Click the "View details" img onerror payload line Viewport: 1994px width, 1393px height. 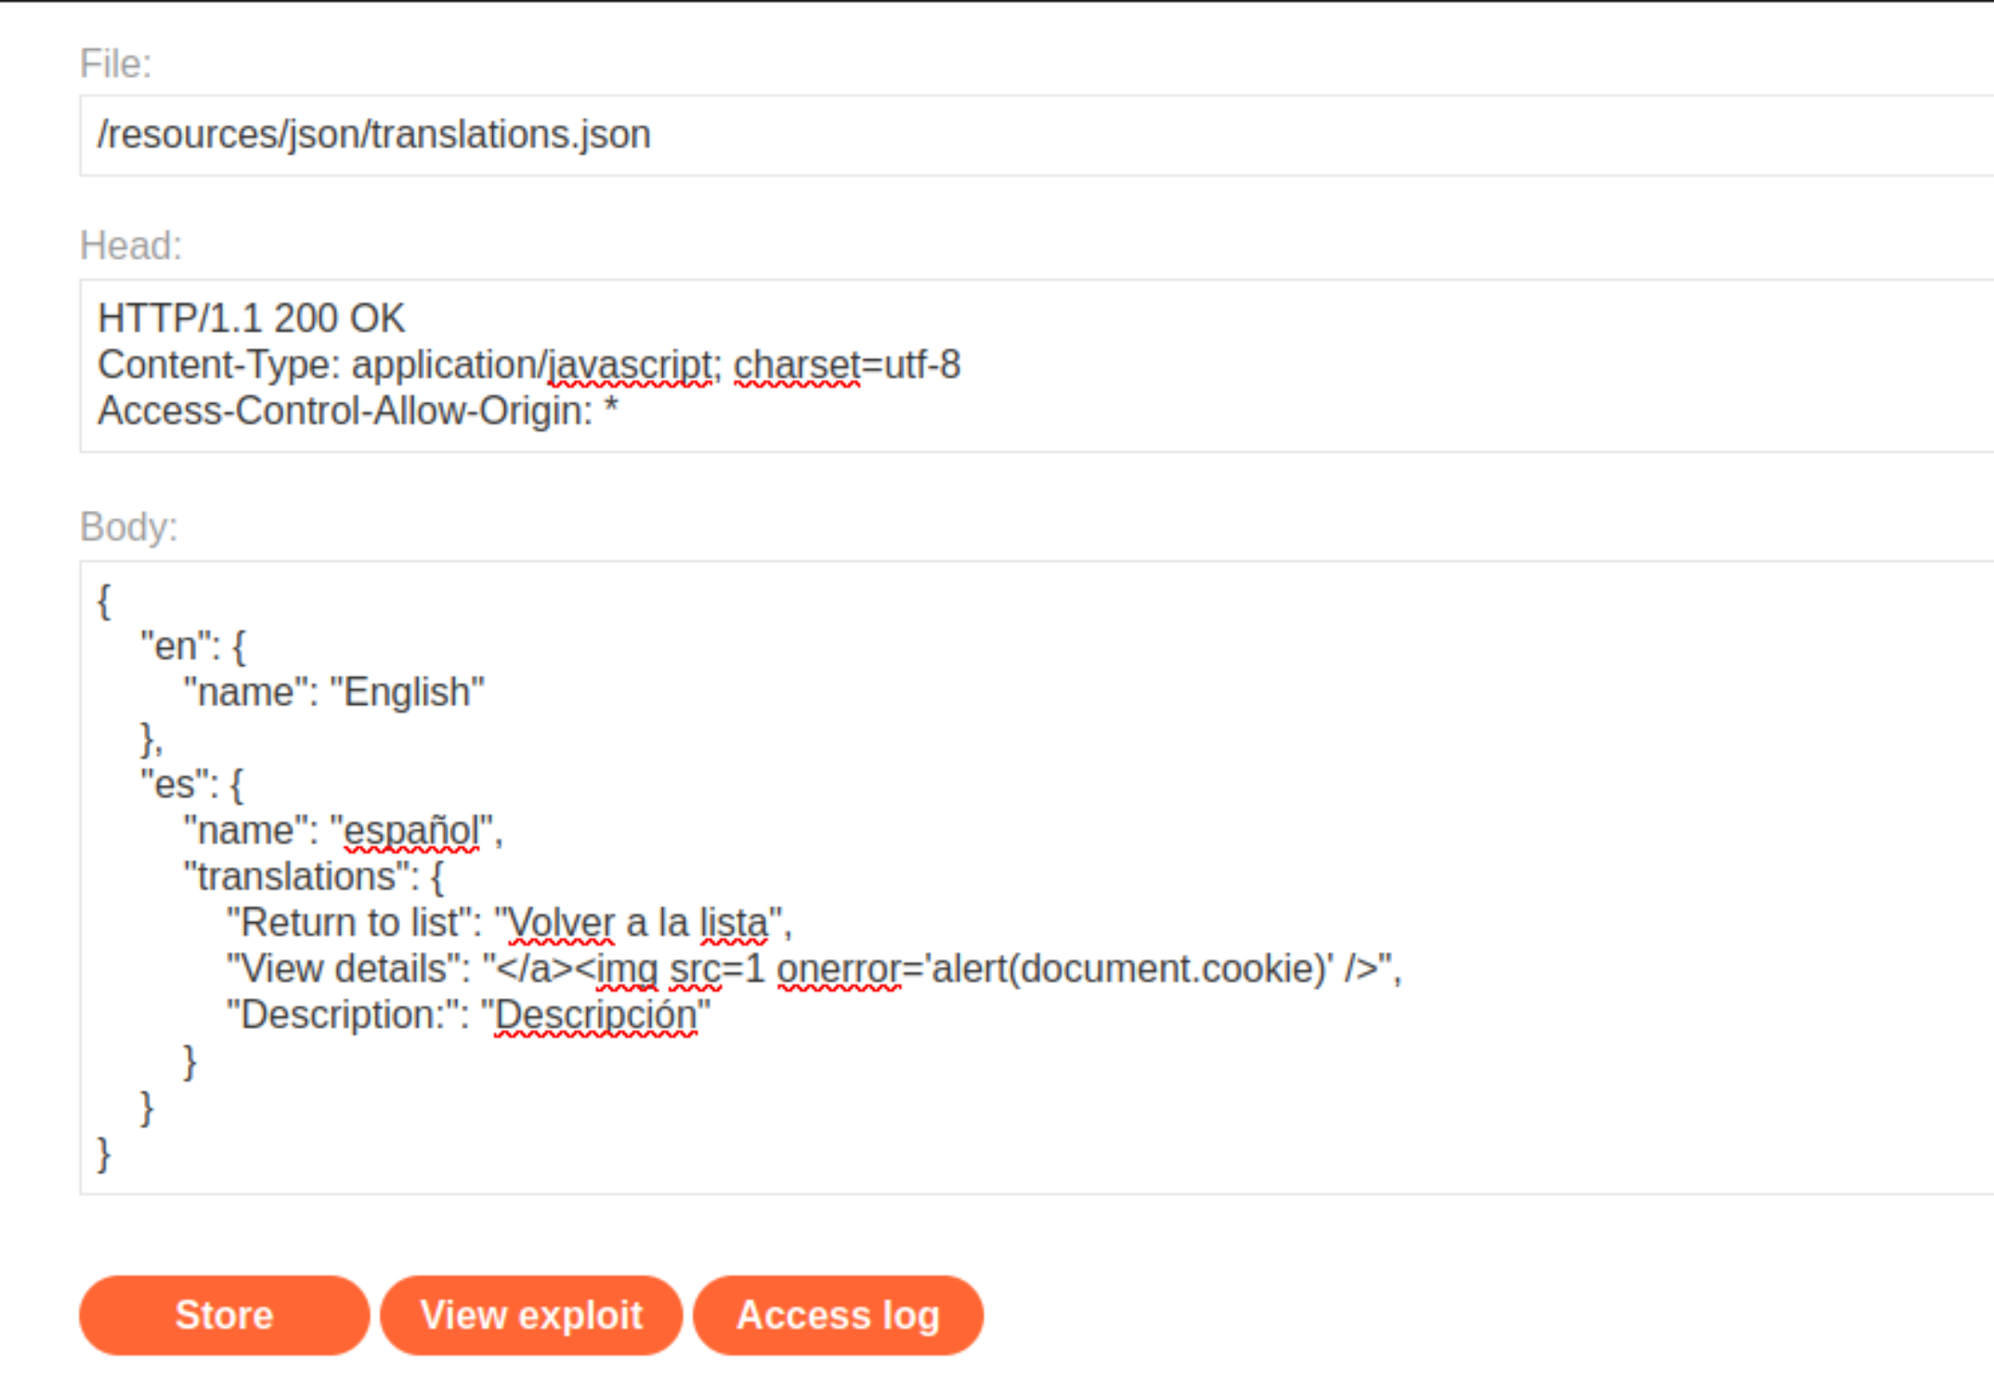[x=814, y=969]
